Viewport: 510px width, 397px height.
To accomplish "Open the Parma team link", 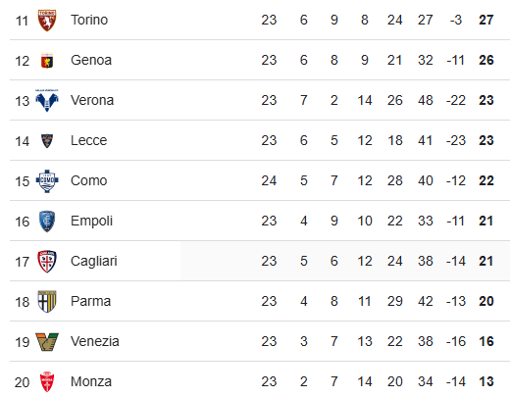I will pyautogui.click(x=91, y=301).
